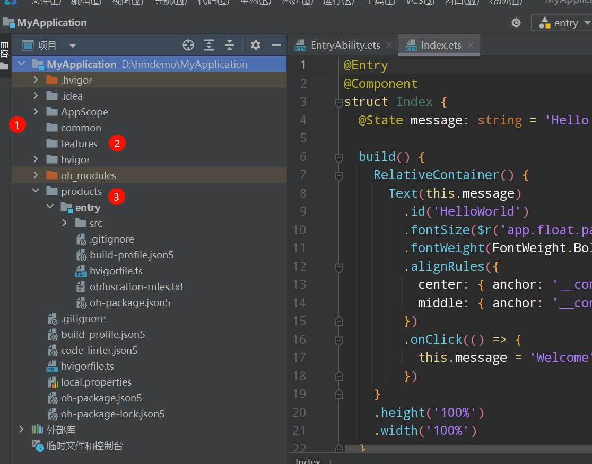
Task: Select the oh_modules folder icon
Action: 52,175
